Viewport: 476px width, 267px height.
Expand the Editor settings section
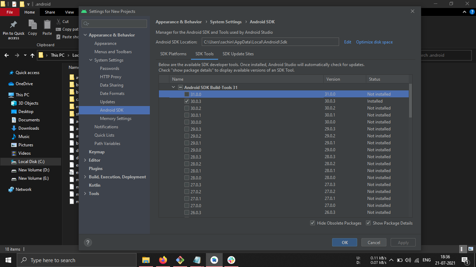click(85, 160)
